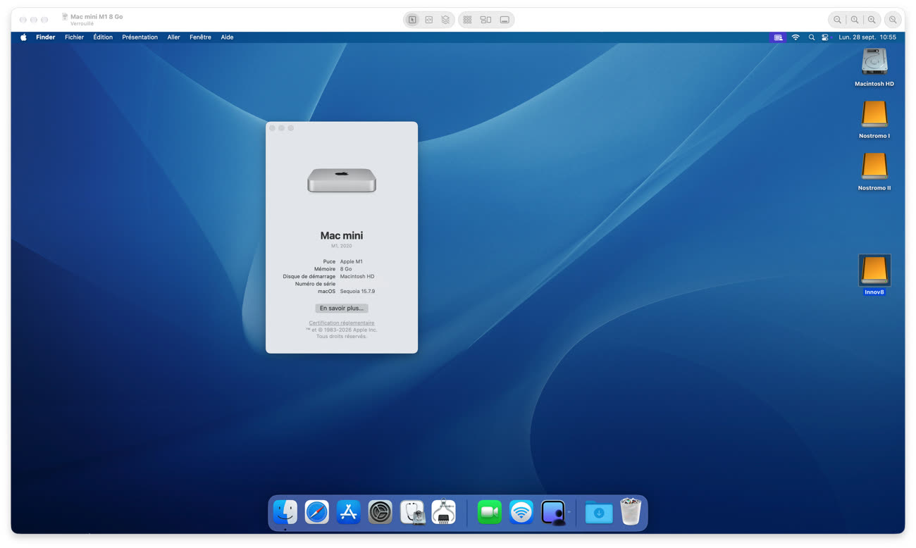Open Disk Utility stethoscope icon in Dock

(x=412, y=512)
